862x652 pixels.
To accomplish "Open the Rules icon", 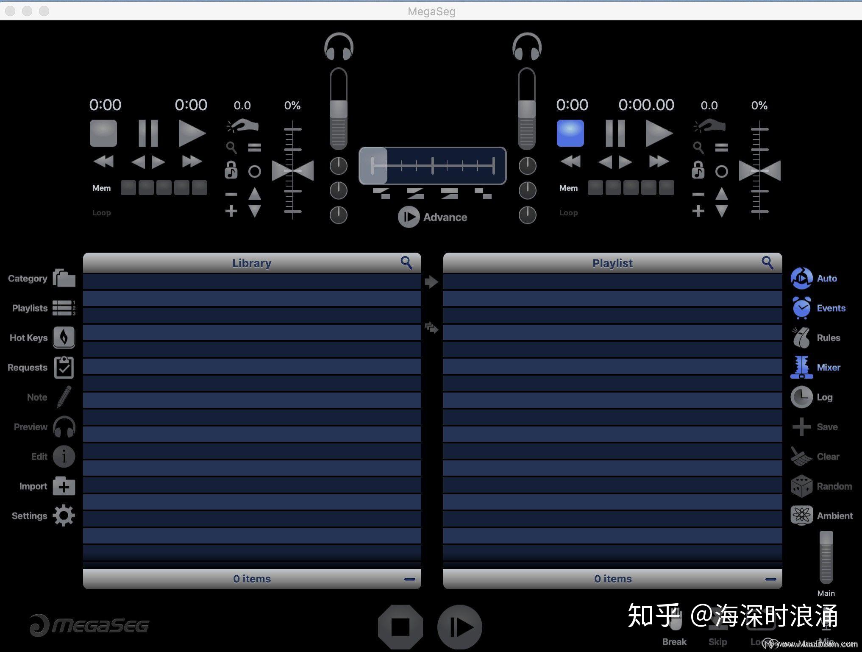I will (801, 337).
